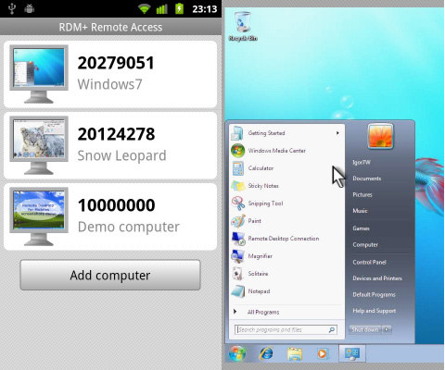This screenshot has width=445, height=370.
Task: Click the Paint menu label
Action: pos(255,221)
